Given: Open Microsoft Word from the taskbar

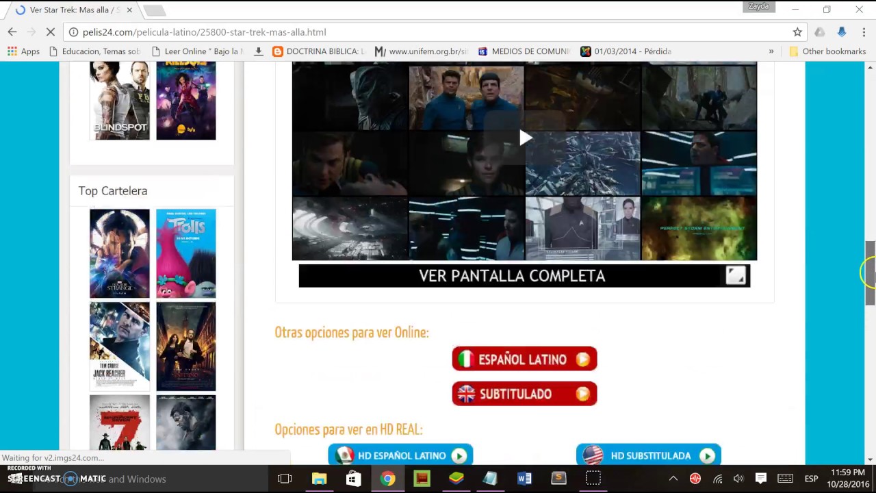Looking at the screenshot, I should tap(524, 479).
